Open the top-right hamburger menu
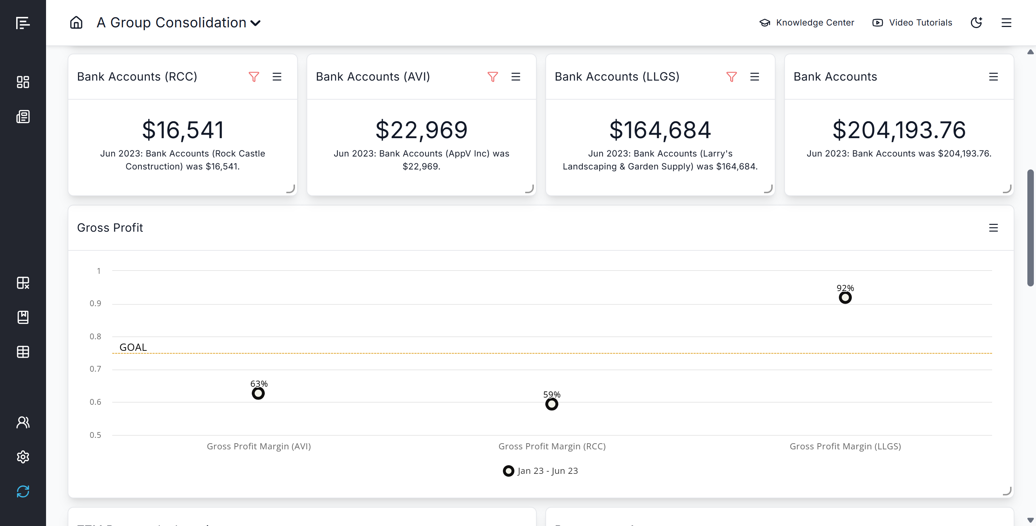Screen dimensions: 1036x526 (1006, 23)
